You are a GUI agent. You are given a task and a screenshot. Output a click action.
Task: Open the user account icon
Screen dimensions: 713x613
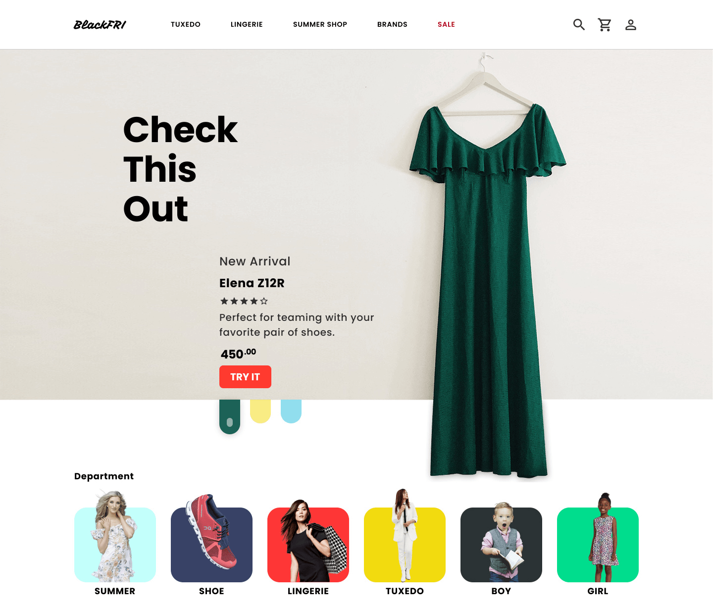pyautogui.click(x=630, y=25)
